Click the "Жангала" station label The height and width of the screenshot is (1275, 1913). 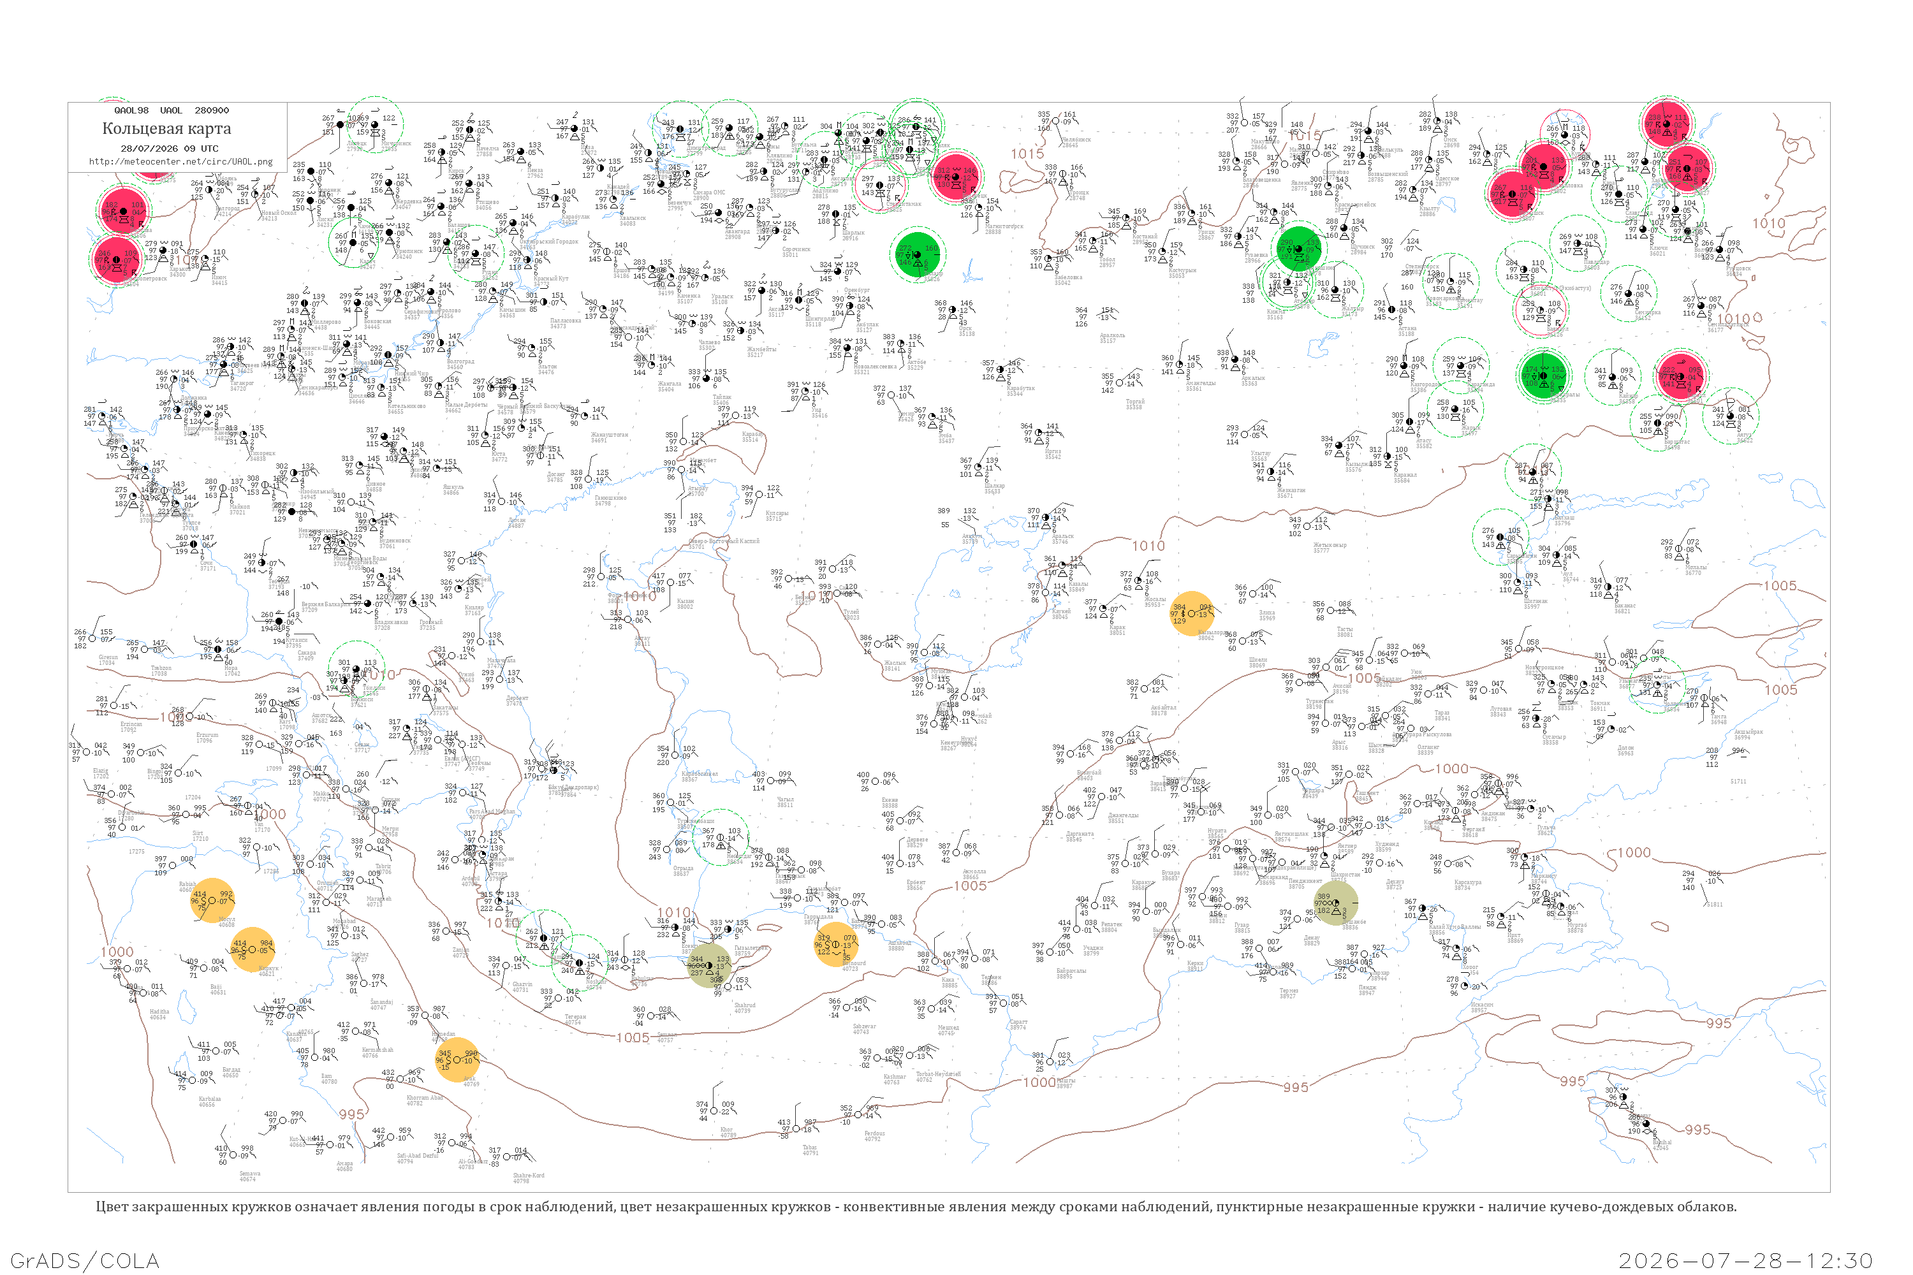pyautogui.click(x=670, y=384)
